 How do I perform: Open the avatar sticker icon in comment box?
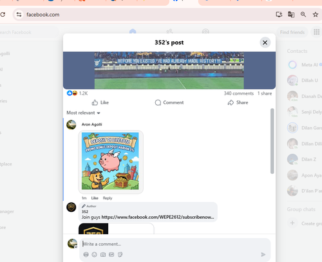[x=86, y=254]
